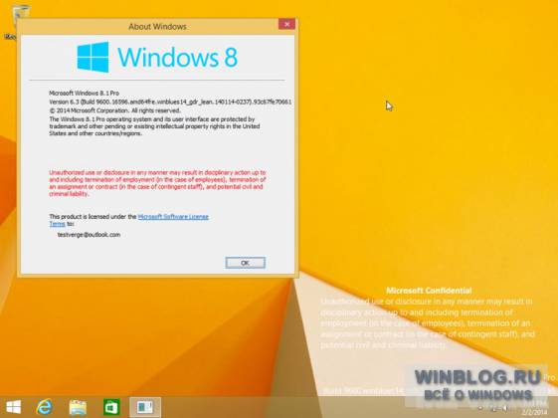Click the red unauthorized use warning text

[x=157, y=183]
